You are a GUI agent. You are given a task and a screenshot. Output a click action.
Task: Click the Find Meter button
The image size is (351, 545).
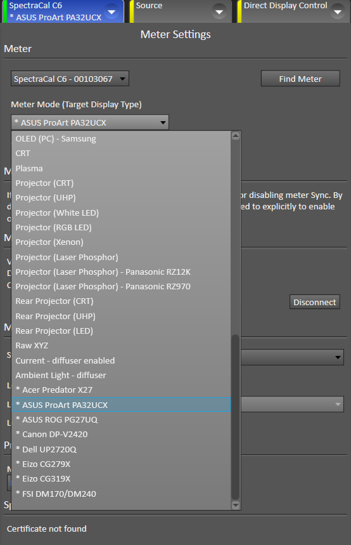point(300,79)
